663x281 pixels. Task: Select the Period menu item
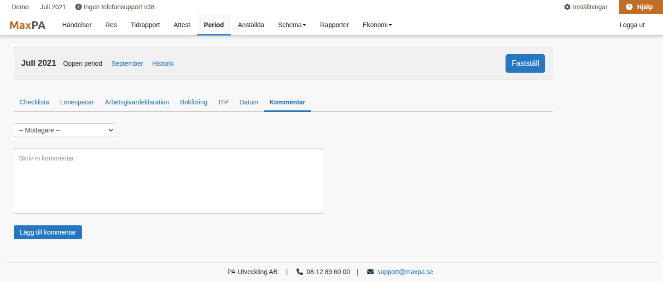point(214,25)
